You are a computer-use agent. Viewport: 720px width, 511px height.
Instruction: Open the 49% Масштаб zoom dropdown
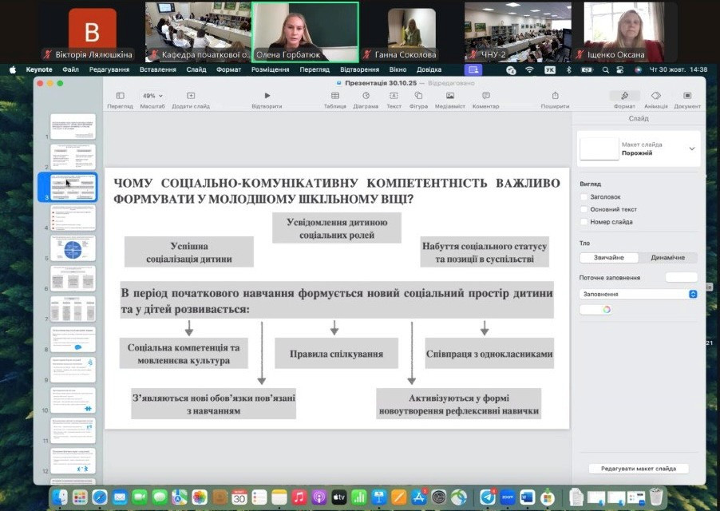tap(152, 97)
